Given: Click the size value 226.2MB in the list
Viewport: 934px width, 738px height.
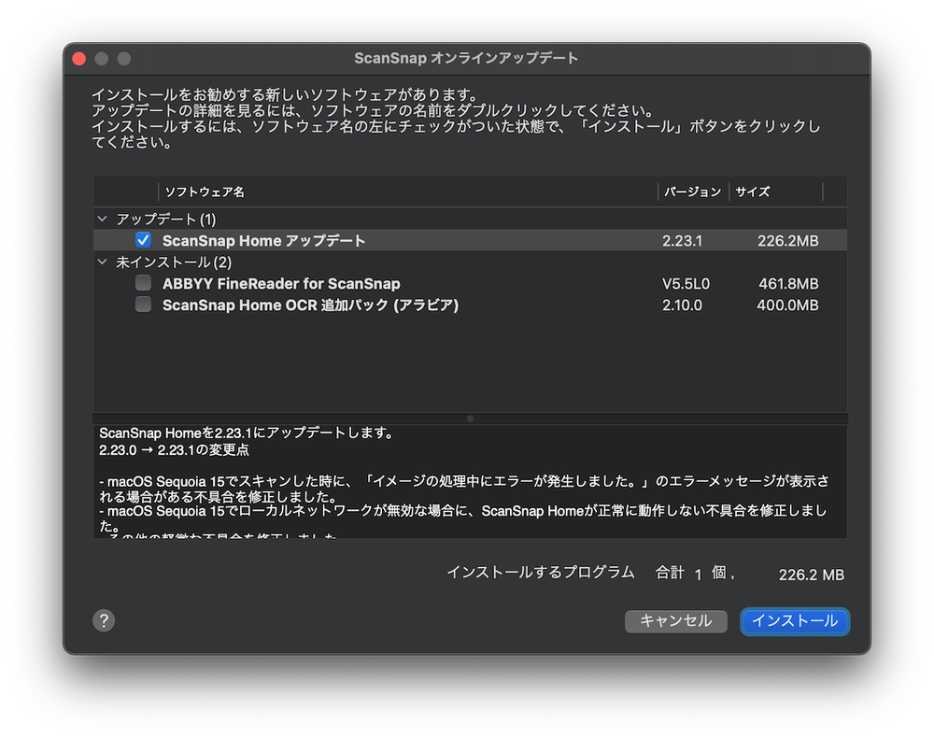Looking at the screenshot, I should click(x=787, y=241).
